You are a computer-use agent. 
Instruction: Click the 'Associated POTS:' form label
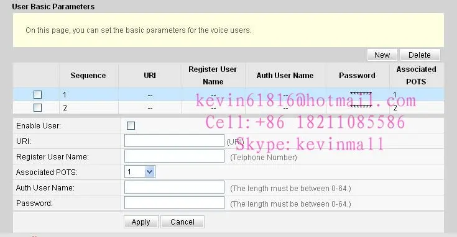coord(47,172)
